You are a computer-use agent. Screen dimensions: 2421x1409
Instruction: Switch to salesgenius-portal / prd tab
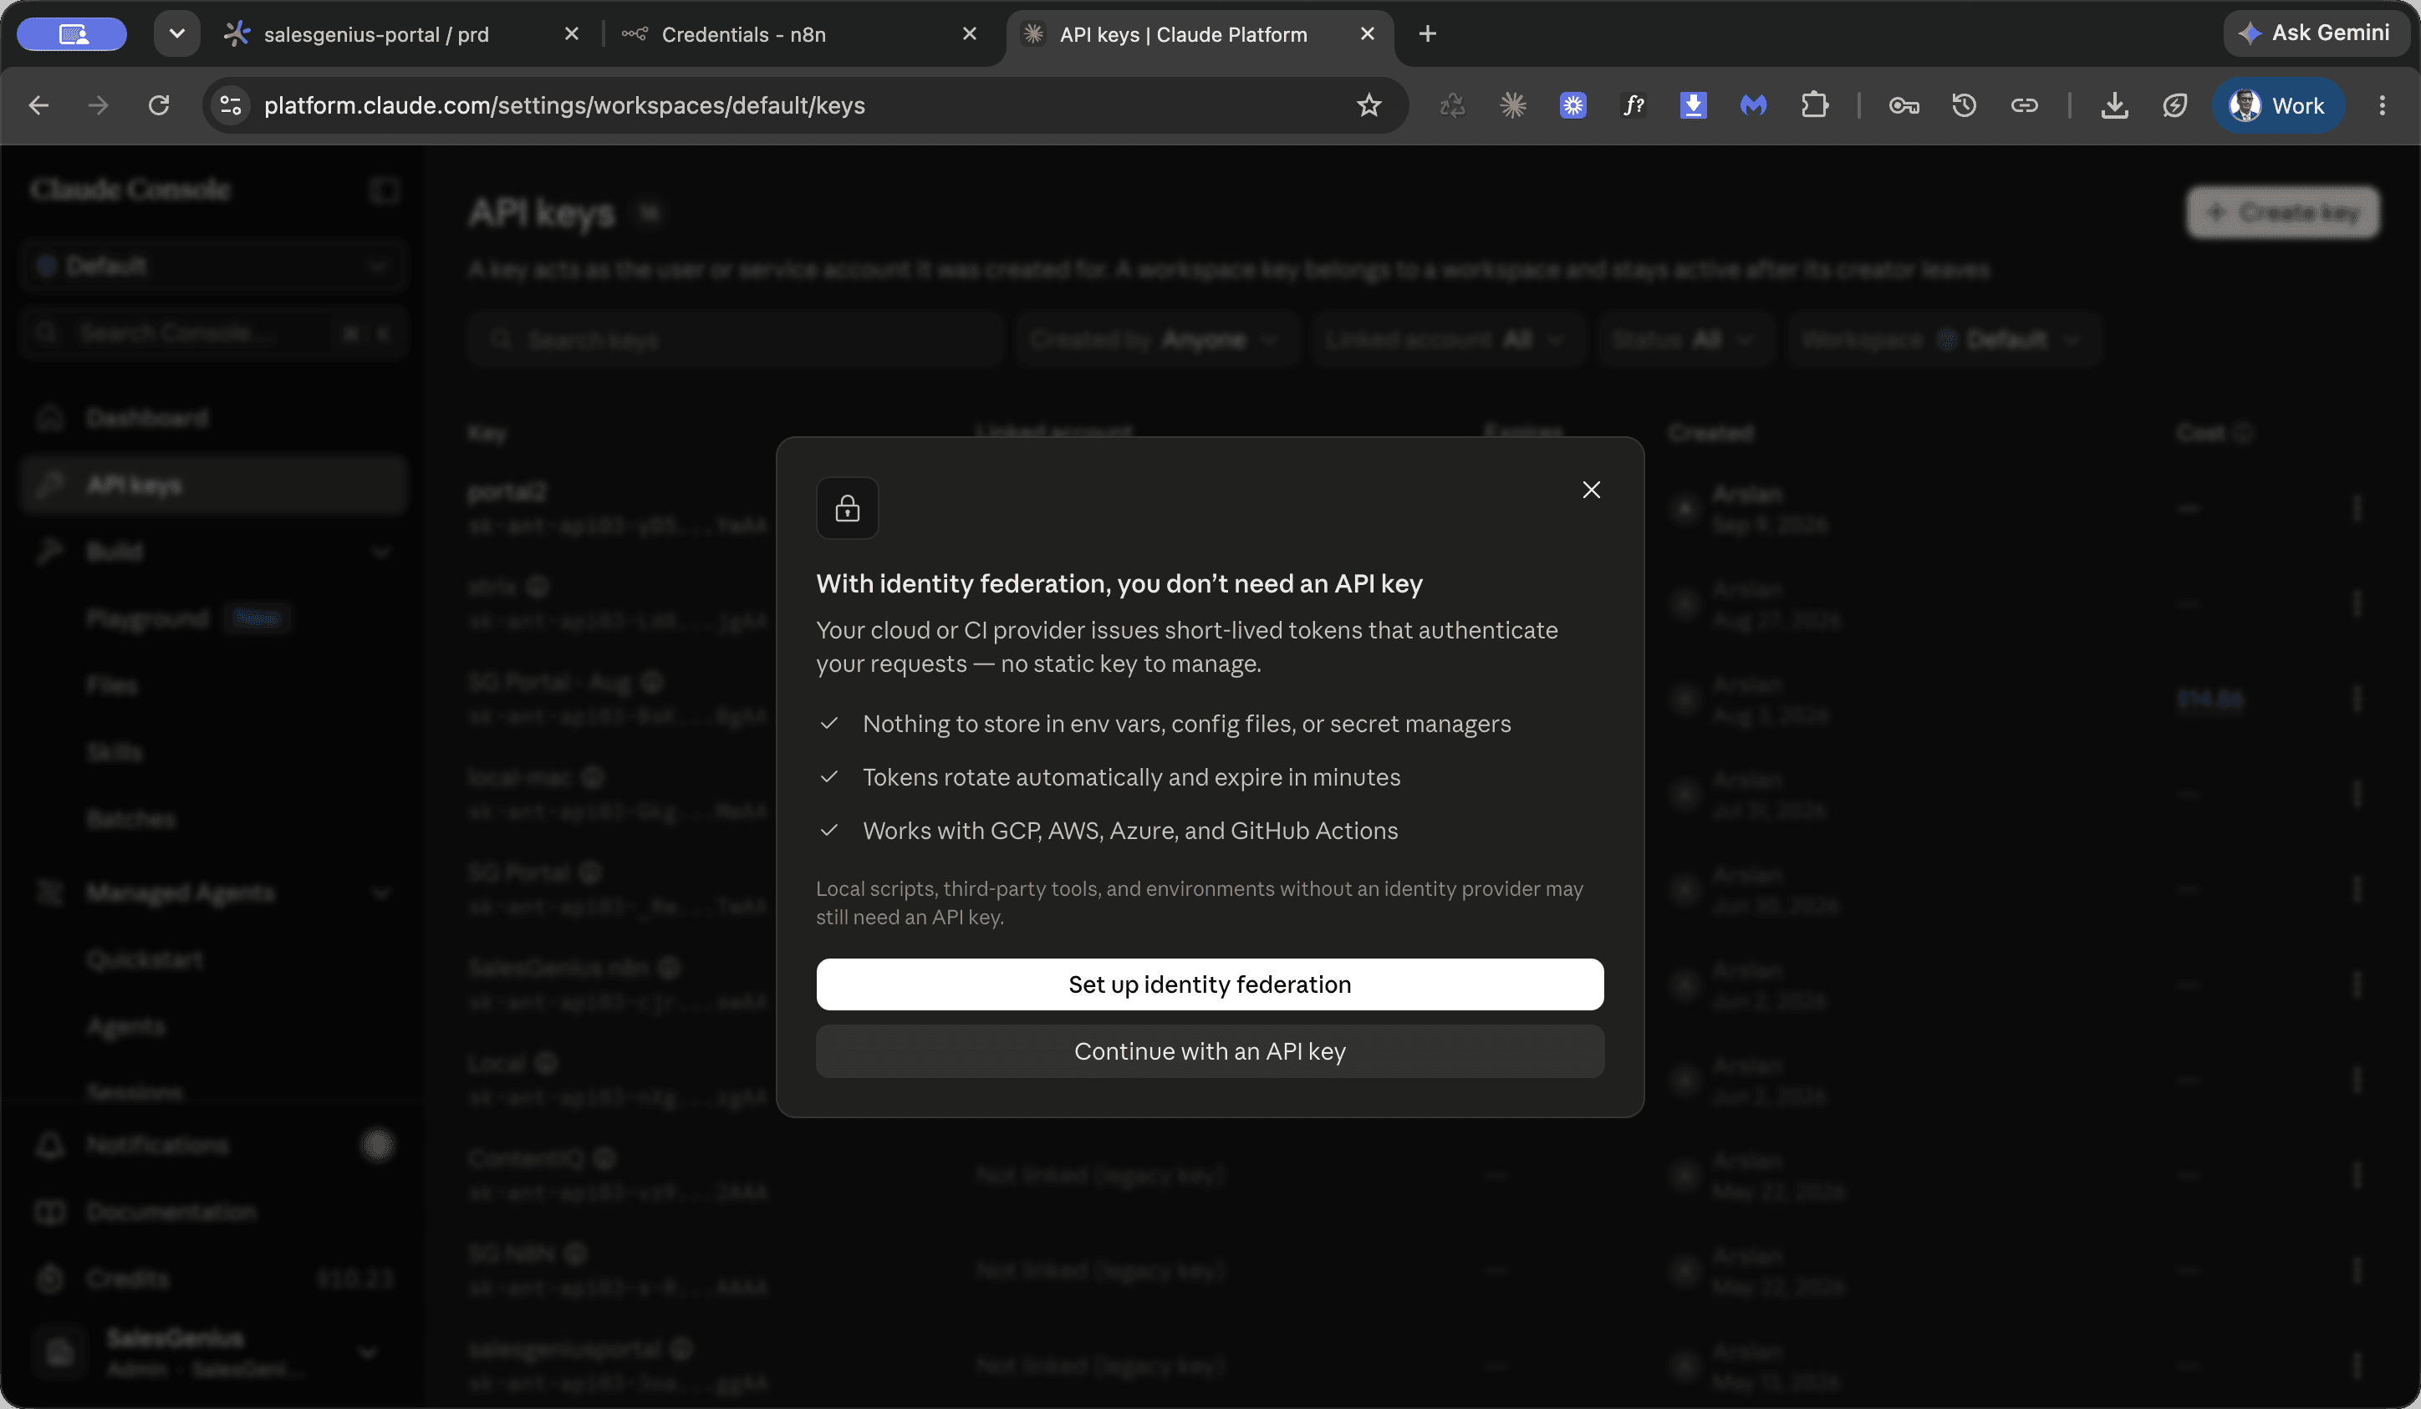(x=376, y=34)
